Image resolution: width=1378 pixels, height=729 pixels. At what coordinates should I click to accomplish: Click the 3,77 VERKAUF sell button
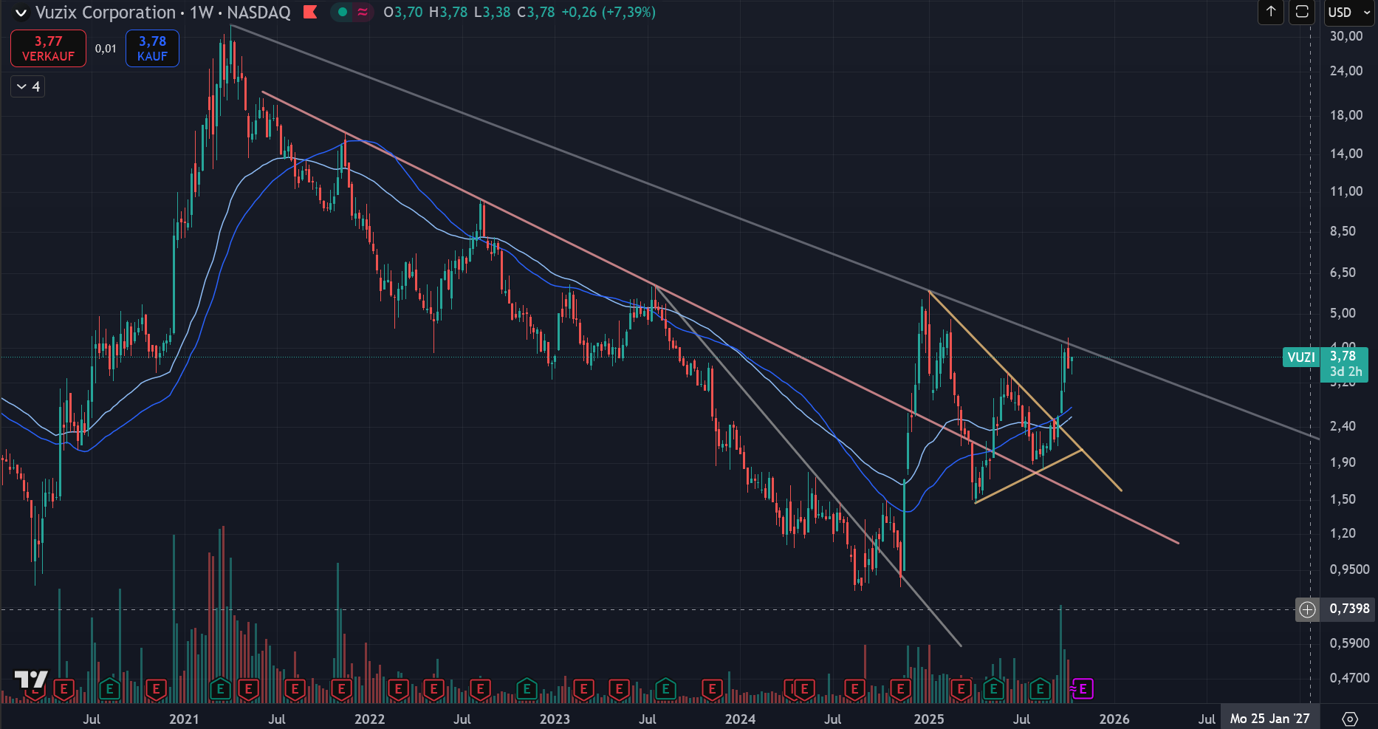[x=48, y=48]
